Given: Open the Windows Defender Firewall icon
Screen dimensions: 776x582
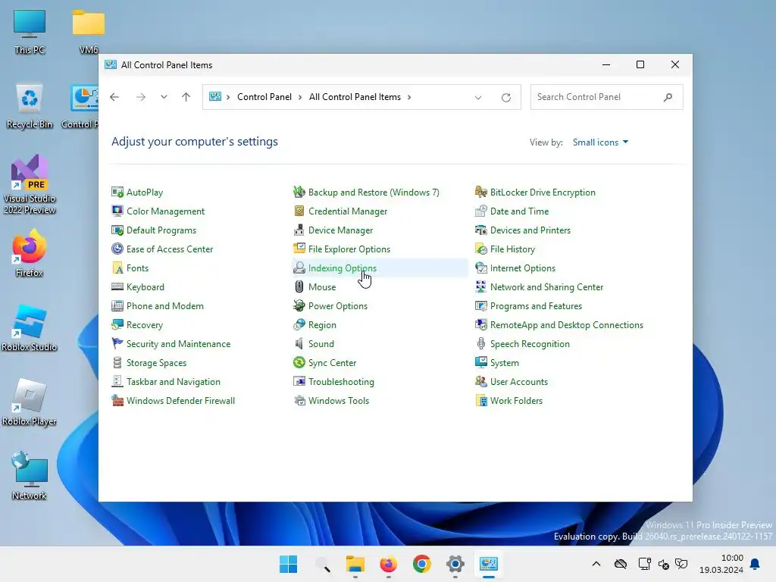Looking at the screenshot, I should click(x=117, y=400).
